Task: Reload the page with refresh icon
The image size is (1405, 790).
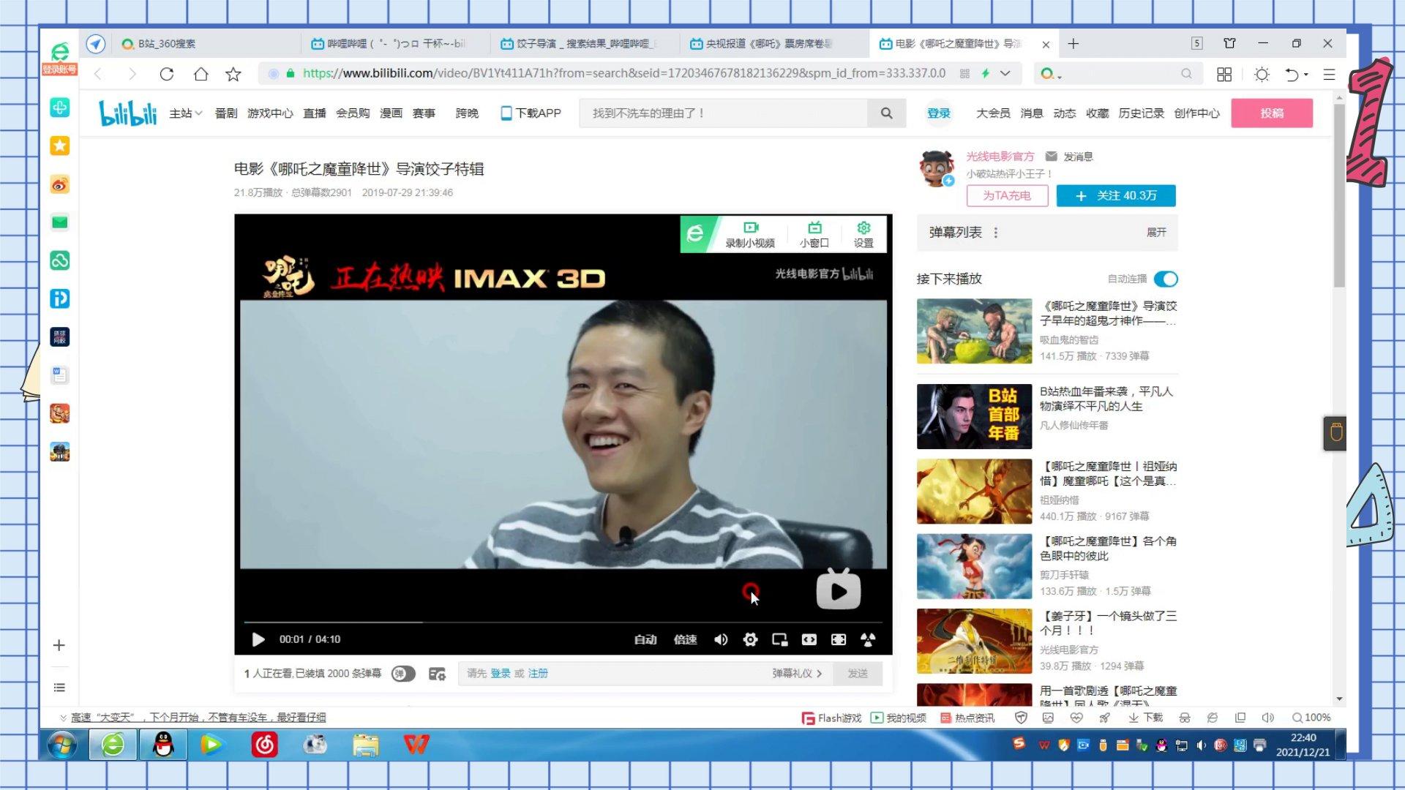Action: click(x=166, y=74)
